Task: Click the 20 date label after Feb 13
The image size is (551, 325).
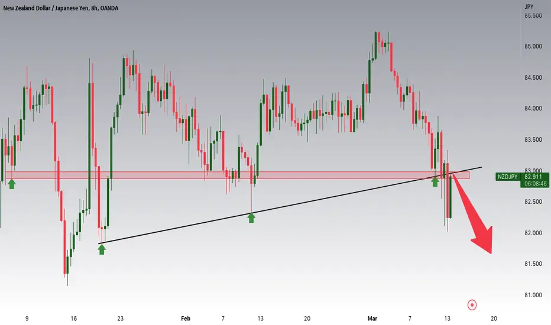Action: click(307, 318)
